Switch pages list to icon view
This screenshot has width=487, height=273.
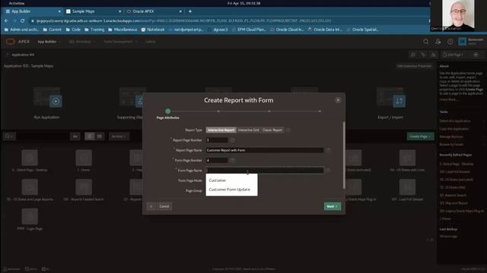tap(90, 136)
